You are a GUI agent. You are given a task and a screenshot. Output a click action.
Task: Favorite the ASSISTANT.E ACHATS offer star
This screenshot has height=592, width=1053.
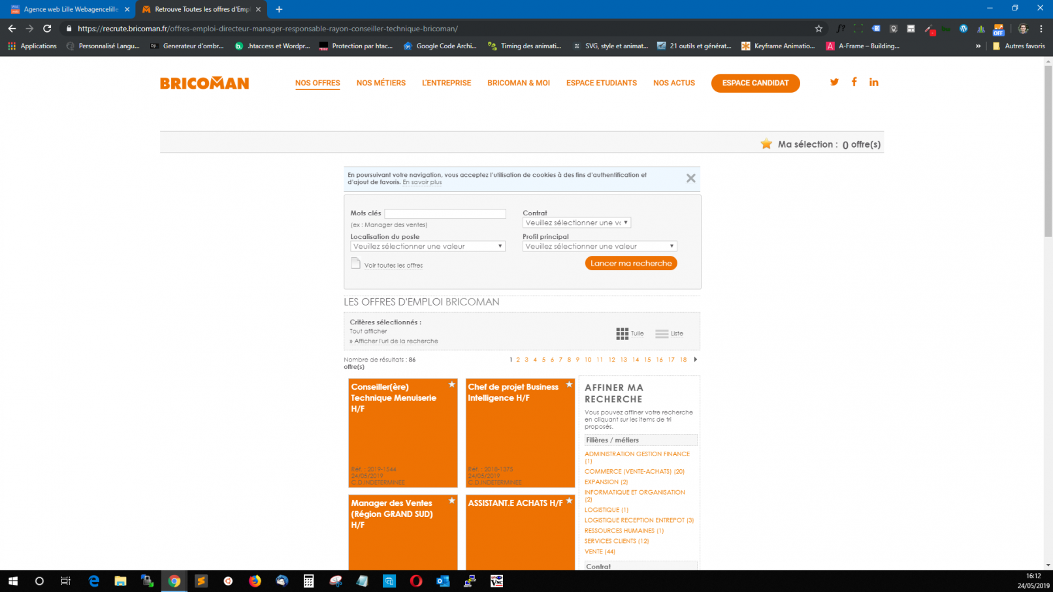pyautogui.click(x=569, y=501)
